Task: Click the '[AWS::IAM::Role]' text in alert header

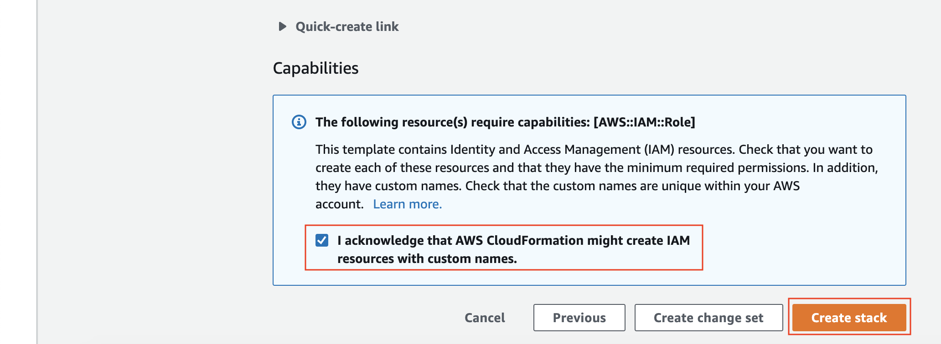Action: point(644,122)
